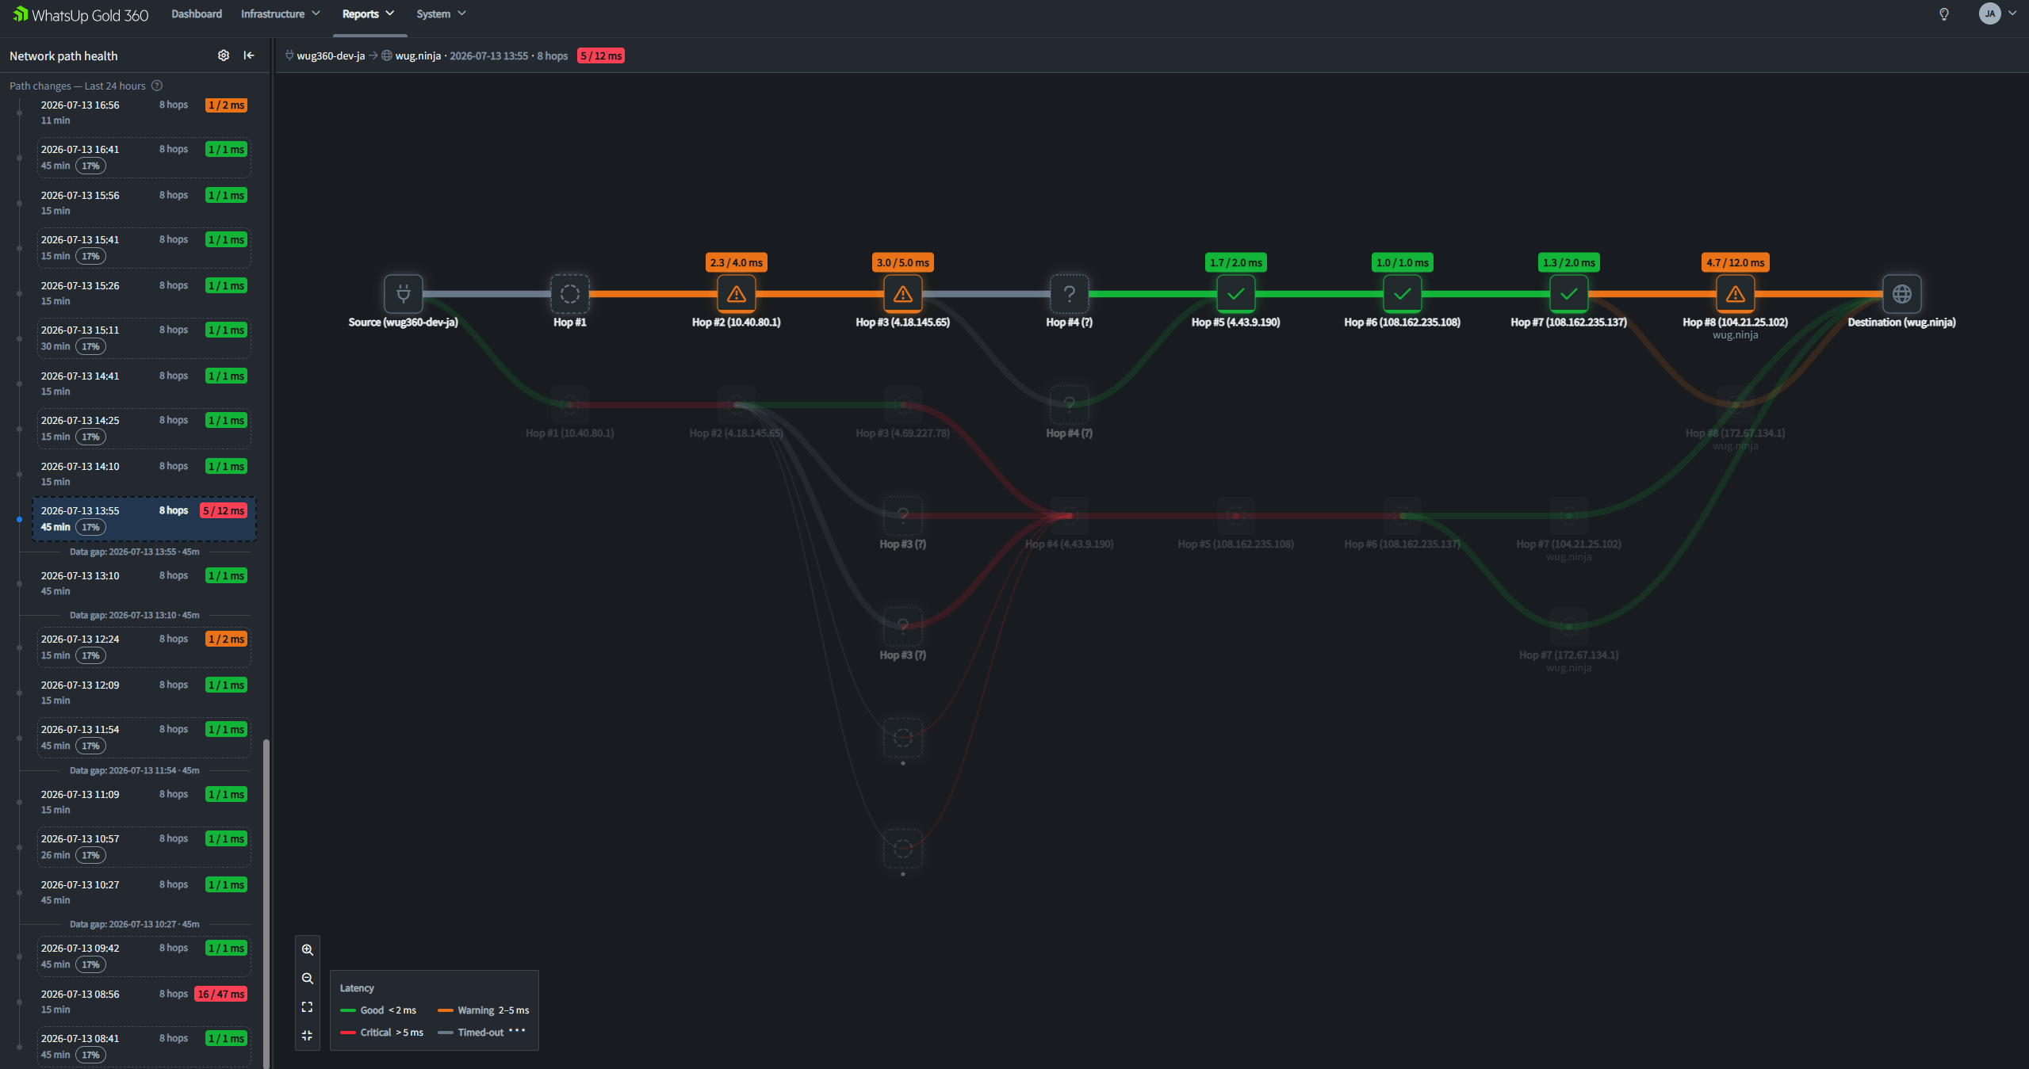Click the side panel vertical scrollbar
Viewport: 2029px width, 1069px height.
pyautogui.click(x=266, y=903)
